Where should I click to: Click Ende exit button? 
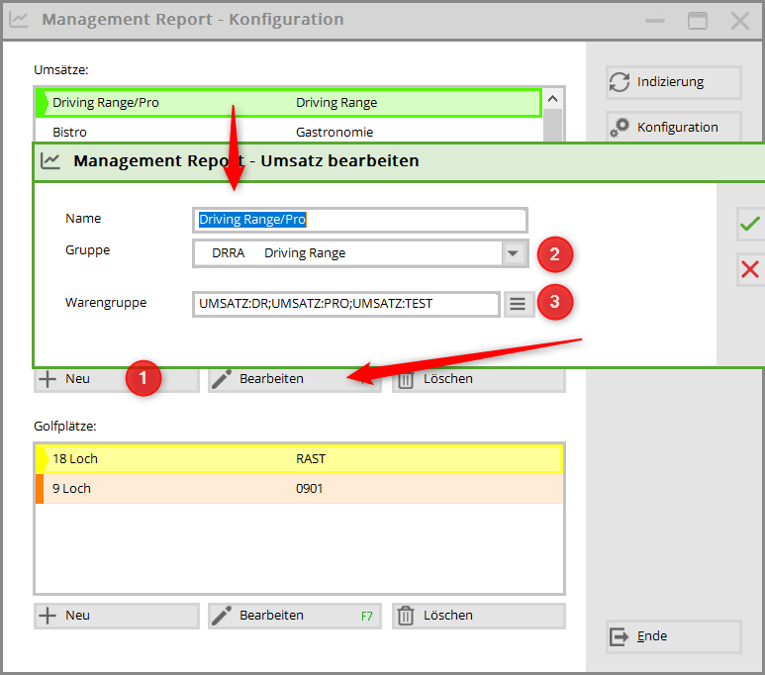pos(673,636)
